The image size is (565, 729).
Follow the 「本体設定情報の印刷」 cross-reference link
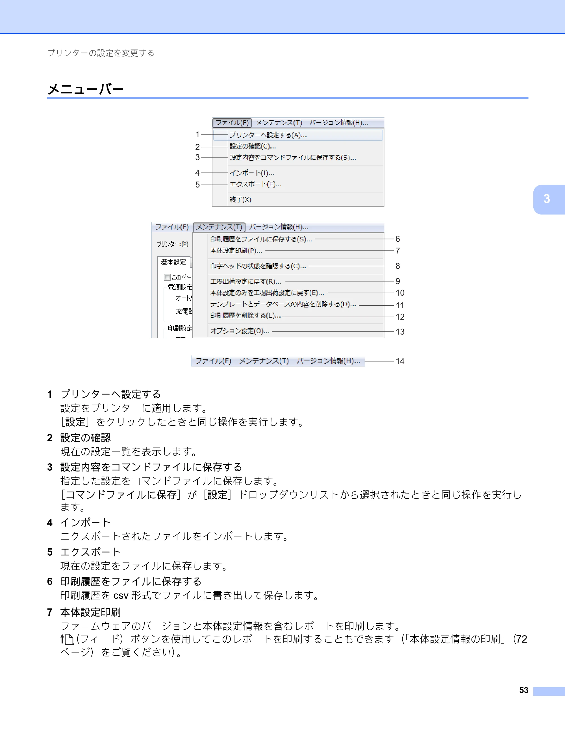click(455, 639)
